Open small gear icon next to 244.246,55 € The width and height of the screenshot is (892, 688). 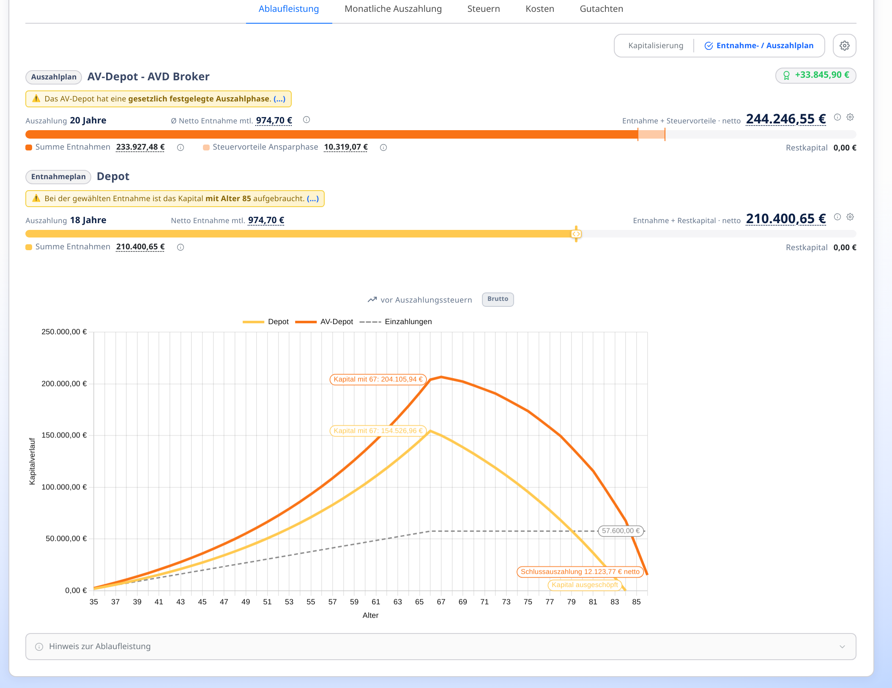pos(850,117)
